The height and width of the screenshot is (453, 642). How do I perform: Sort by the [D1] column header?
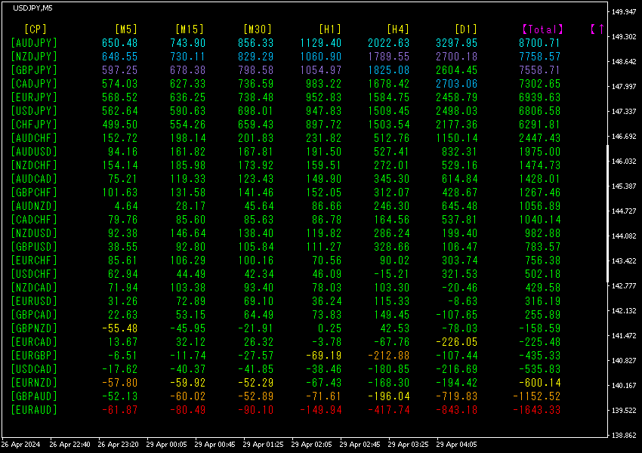(x=466, y=29)
